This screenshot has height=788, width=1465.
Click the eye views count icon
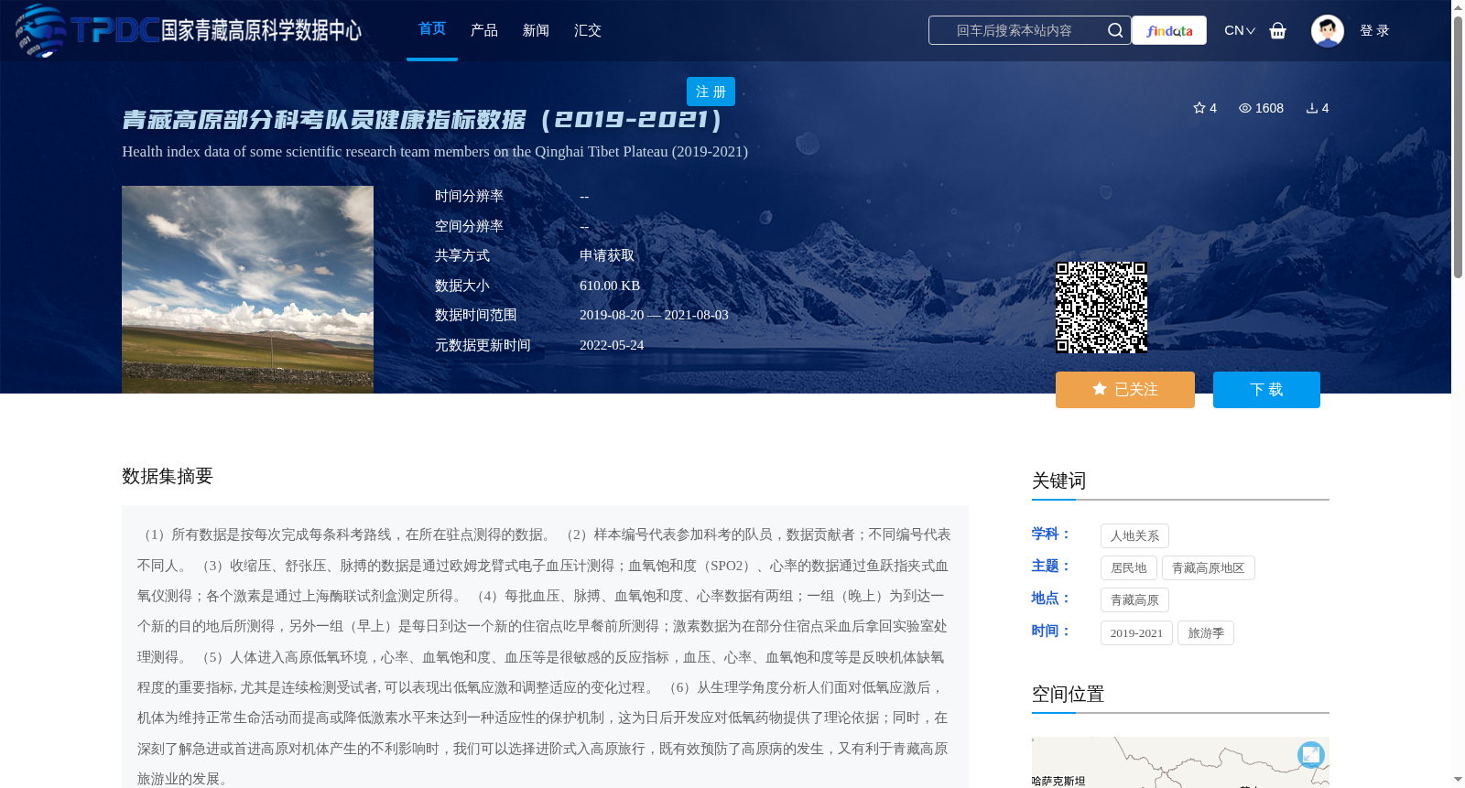(x=1244, y=108)
